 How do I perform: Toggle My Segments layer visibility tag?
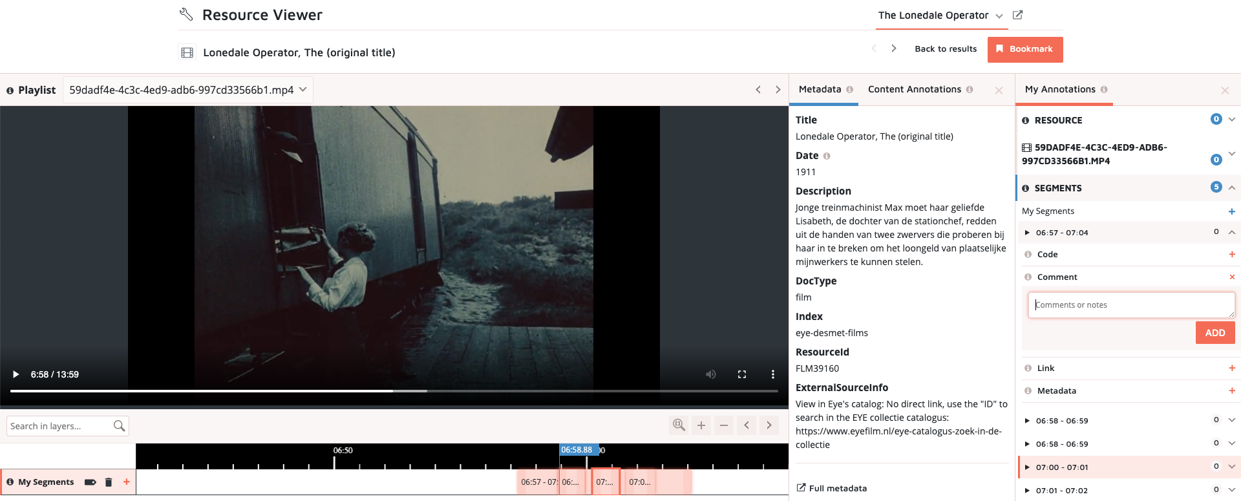coord(90,482)
